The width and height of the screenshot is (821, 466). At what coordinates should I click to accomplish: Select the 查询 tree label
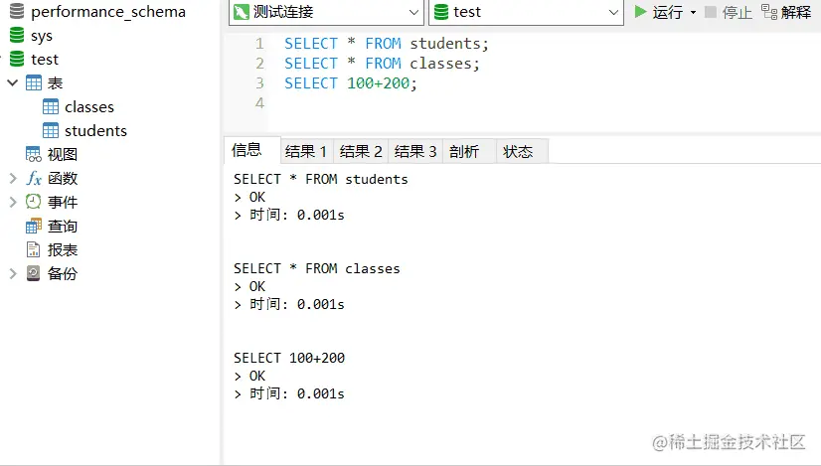coord(63,227)
